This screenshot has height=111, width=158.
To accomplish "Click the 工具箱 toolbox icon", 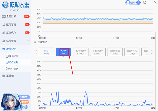I will (4, 76).
